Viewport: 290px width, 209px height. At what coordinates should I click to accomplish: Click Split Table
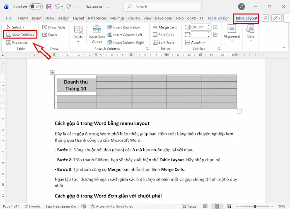click(164, 43)
